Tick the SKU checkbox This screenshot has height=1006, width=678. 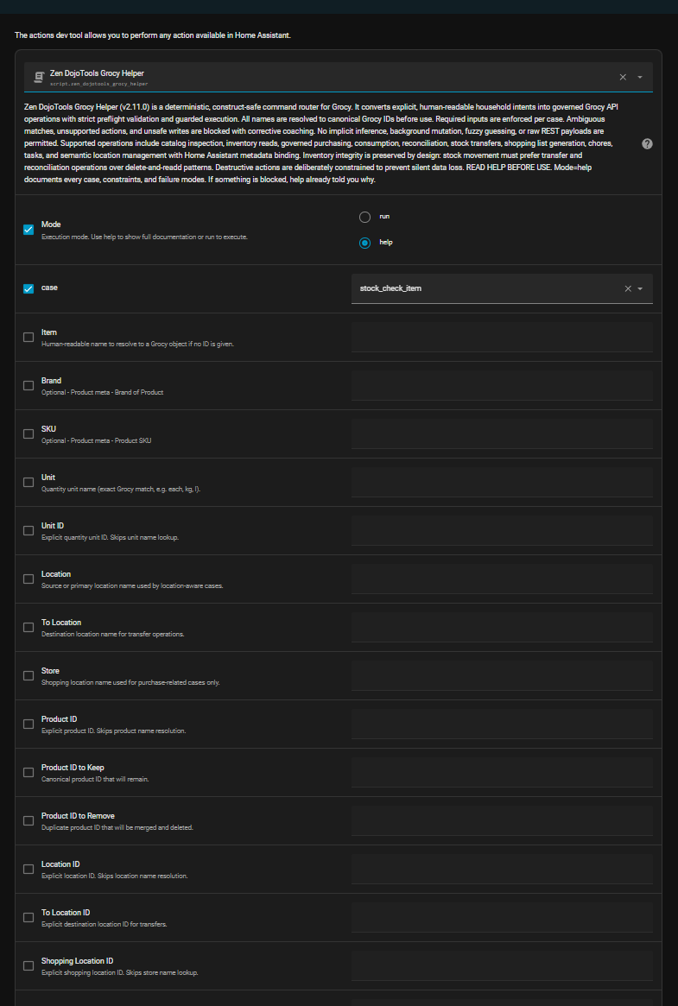[29, 433]
